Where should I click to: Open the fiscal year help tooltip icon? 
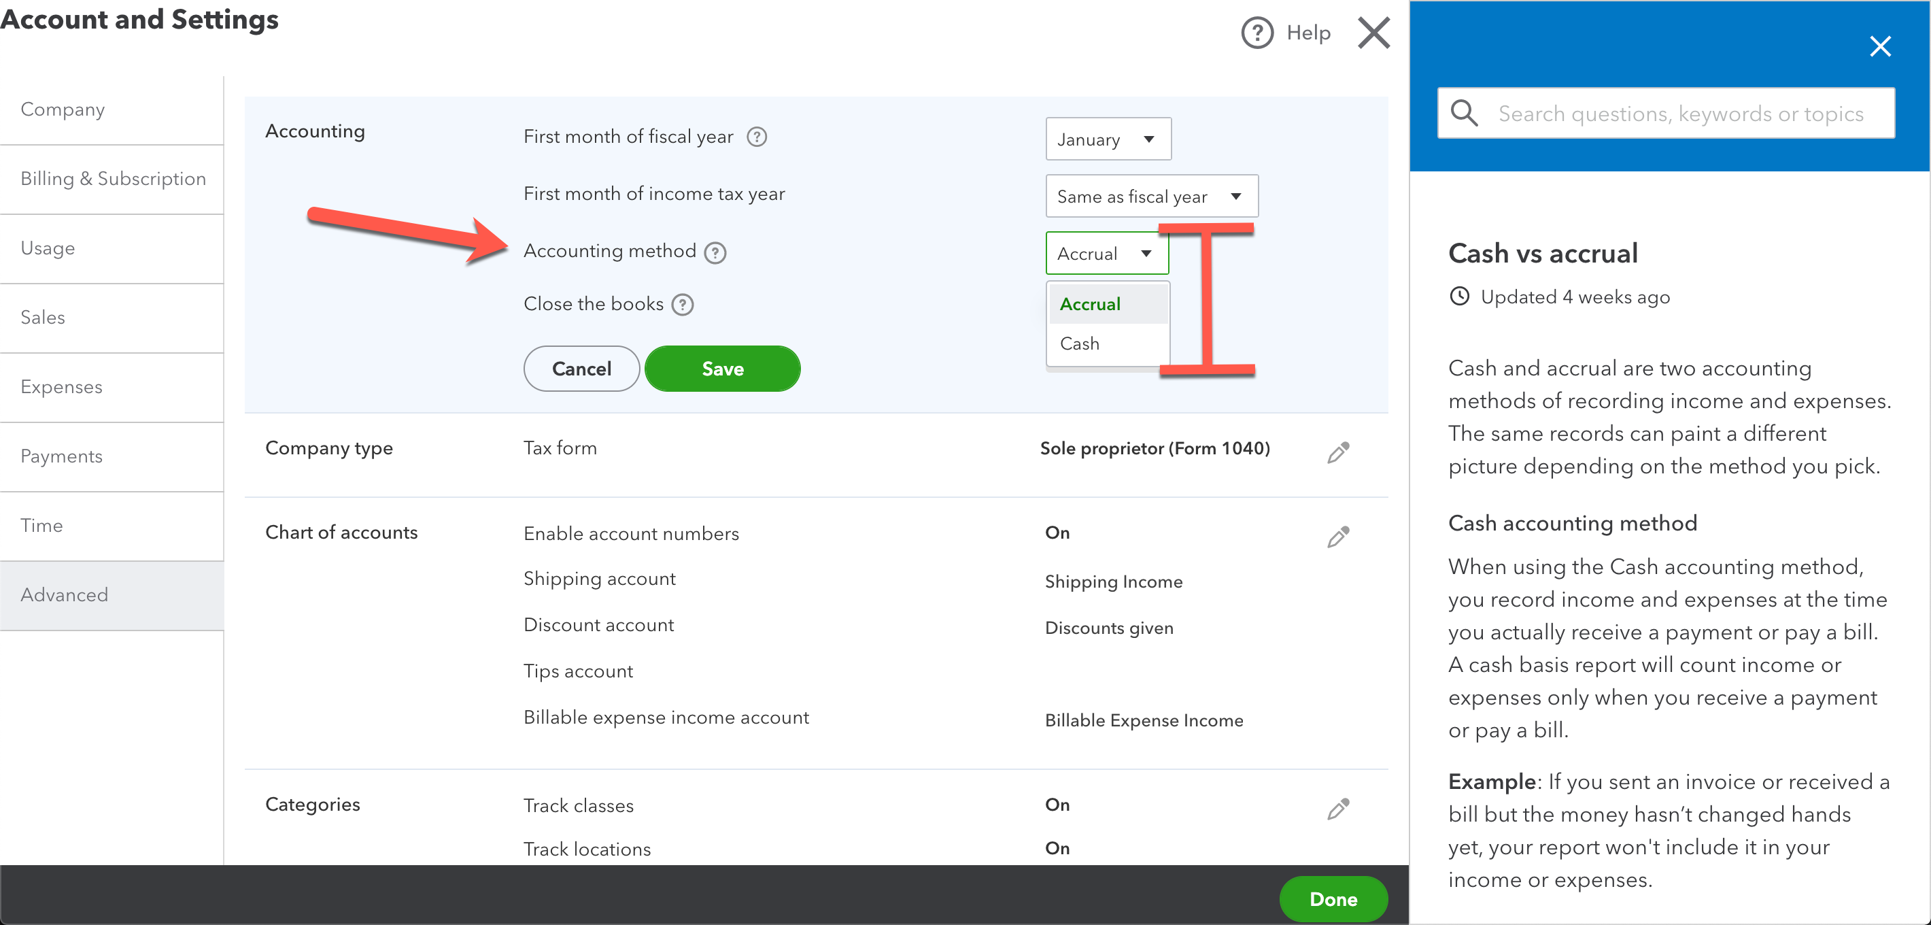757,137
